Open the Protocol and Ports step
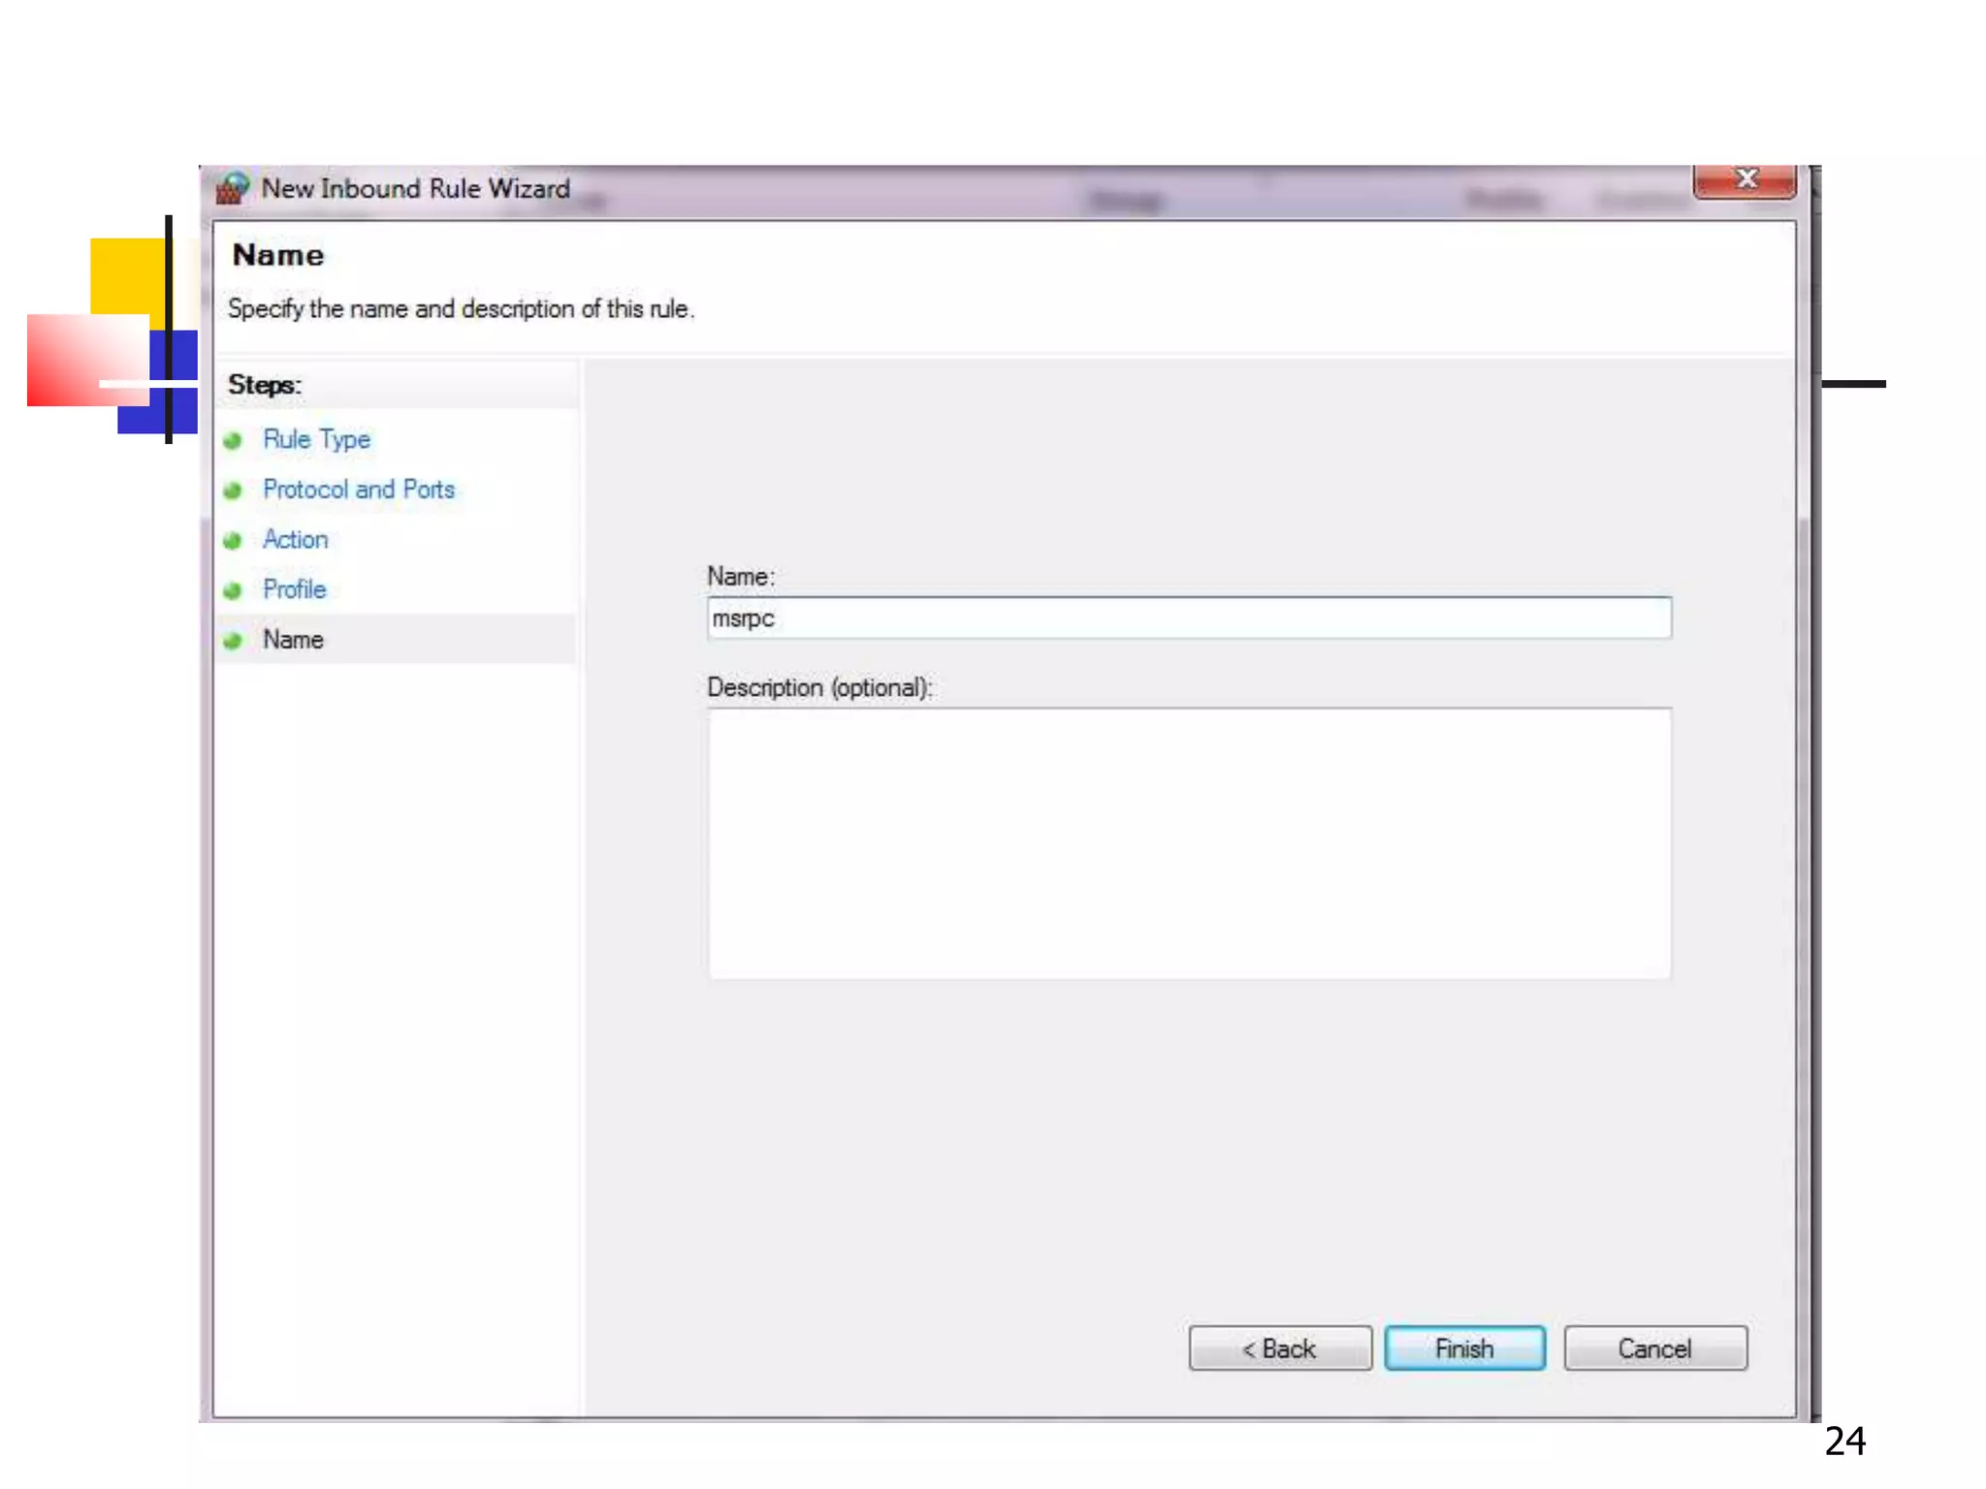 [x=358, y=490]
